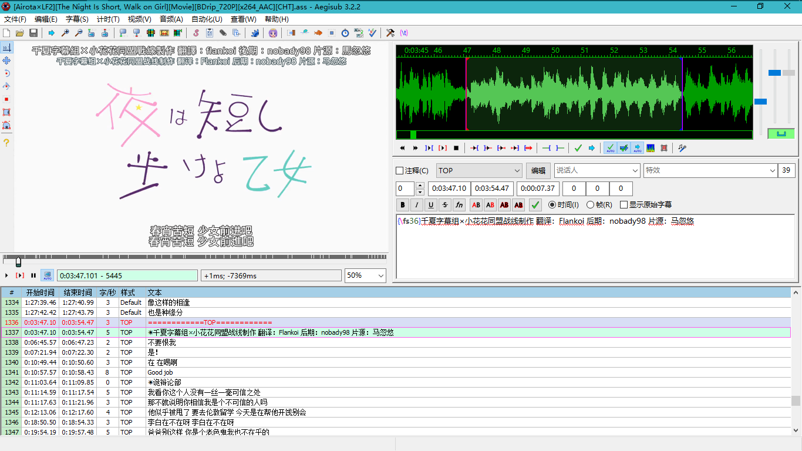Decrease the layer number spinner
802x451 pixels.
(x=420, y=192)
